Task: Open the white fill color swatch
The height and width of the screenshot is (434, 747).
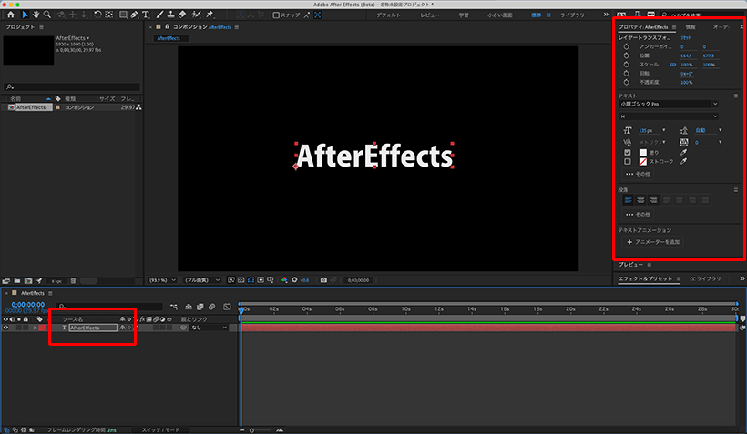Action: [x=642, y=153]
